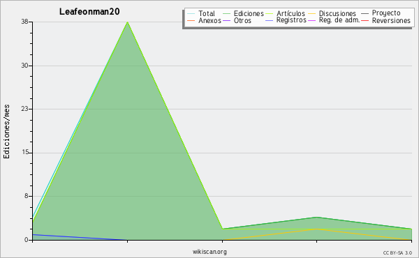The image size is (419, 258).
Task: Click the Ediciones/mes axis label
Action: click(6, 132)
